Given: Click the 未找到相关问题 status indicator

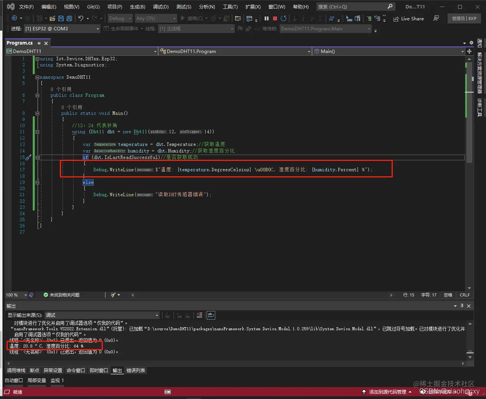Looking at the screenshot, I should [61, 295].
